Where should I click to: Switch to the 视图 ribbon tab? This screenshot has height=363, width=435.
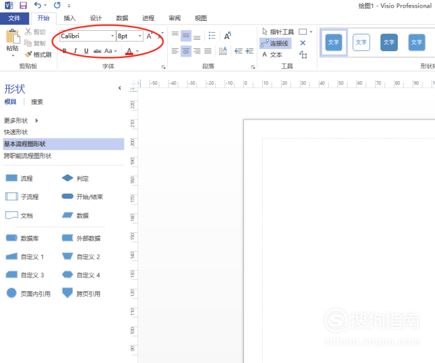tap(201, 18)
